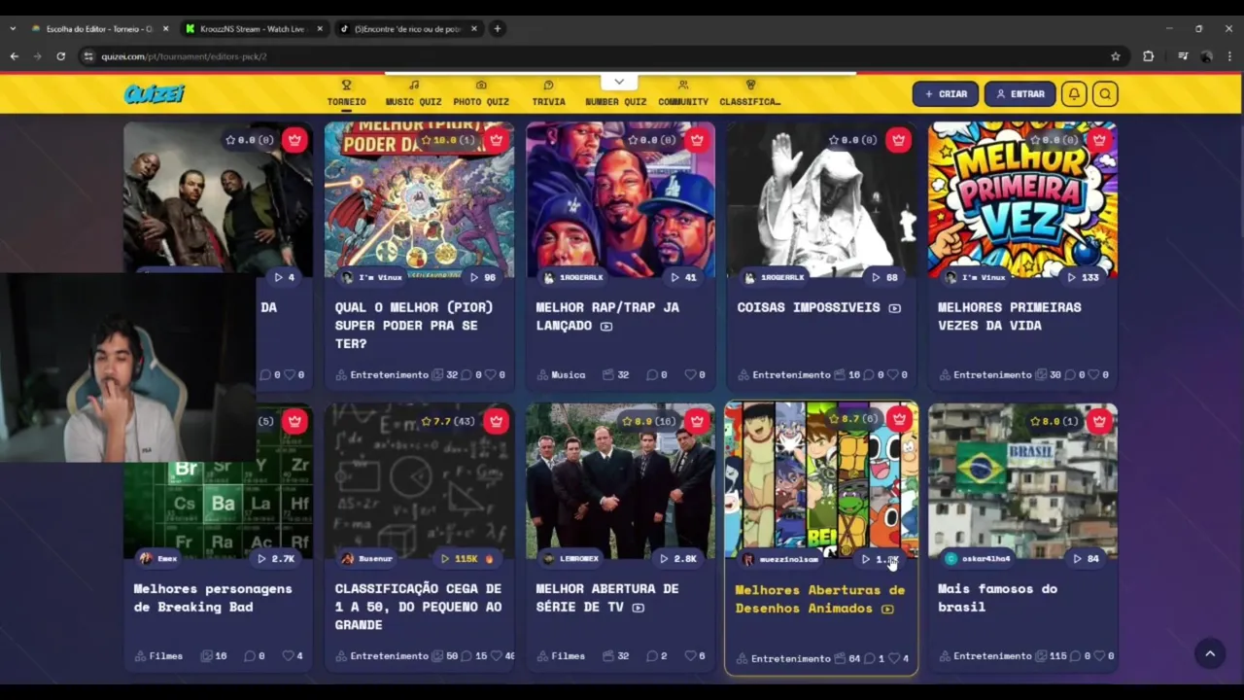Click the comment icon on Classificação Cega card

pos(466,655)
